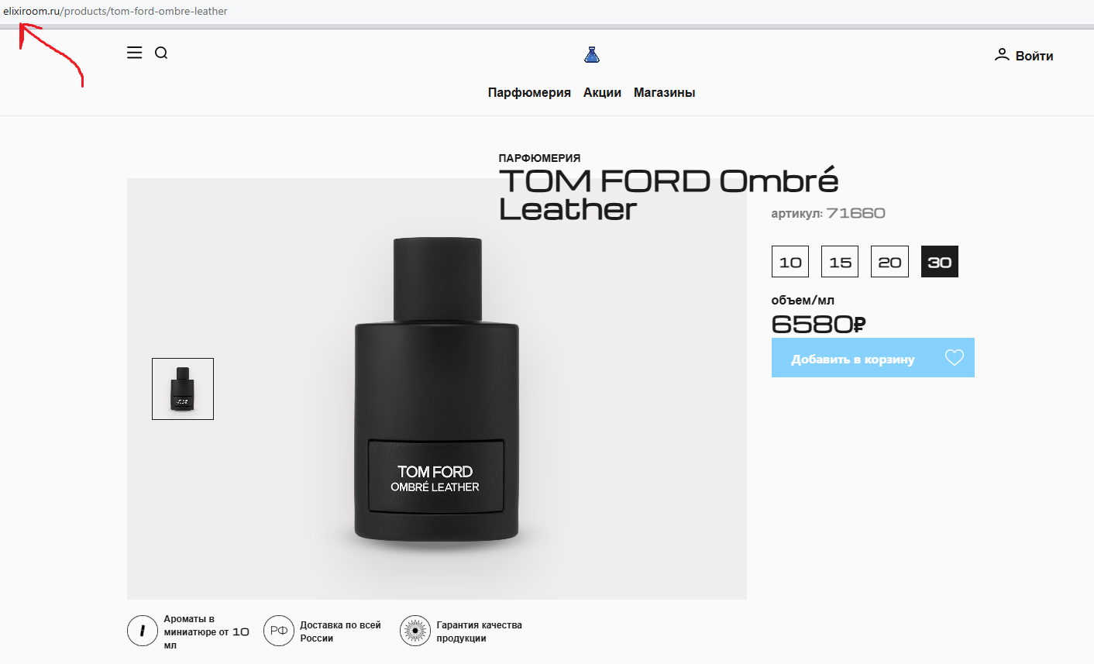Click the quality guarantee sunburst icon
This screenshot has height=664, width=1094.
pos(415,631)
